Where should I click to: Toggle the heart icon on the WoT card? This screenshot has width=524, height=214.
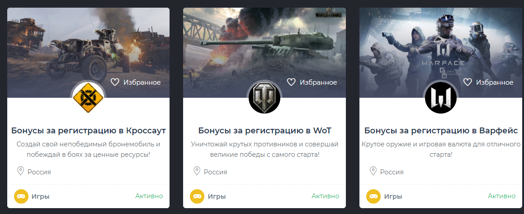292,82
